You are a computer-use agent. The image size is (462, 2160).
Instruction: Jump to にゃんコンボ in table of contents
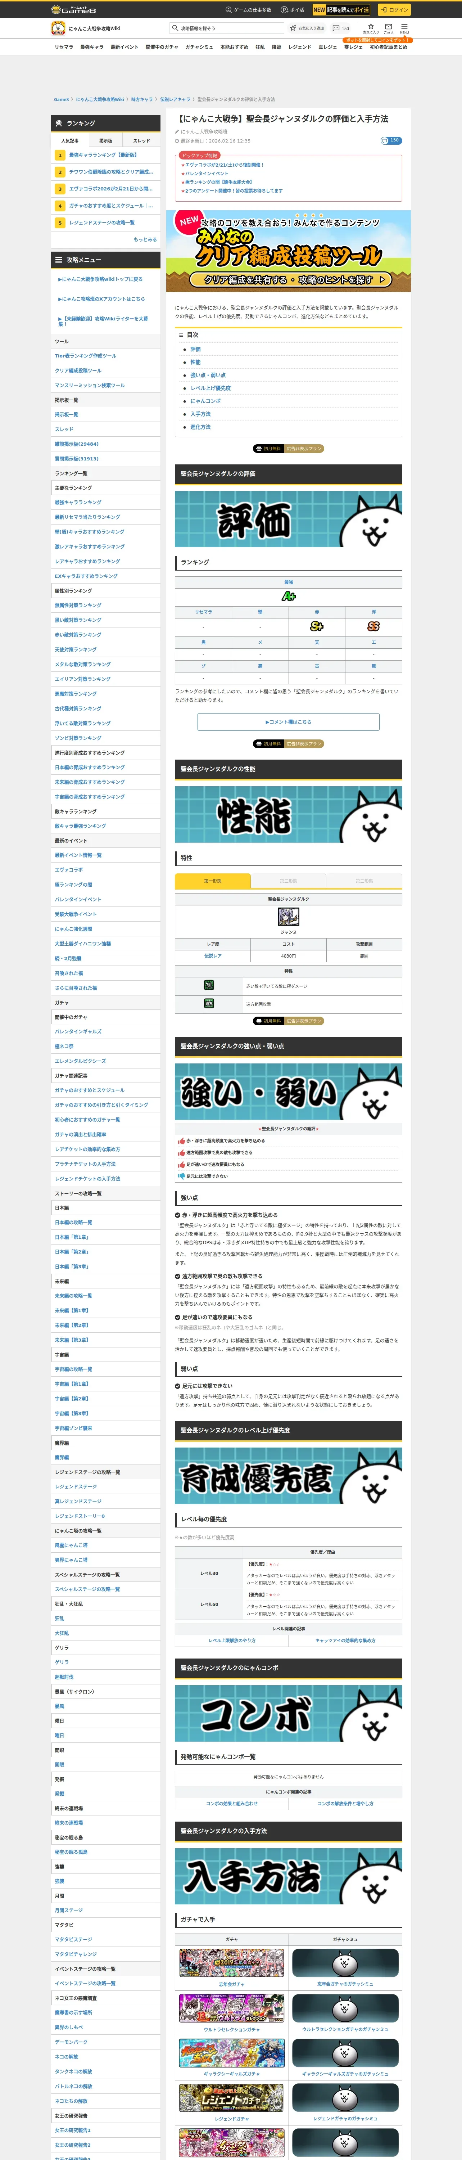click(205, 401)
